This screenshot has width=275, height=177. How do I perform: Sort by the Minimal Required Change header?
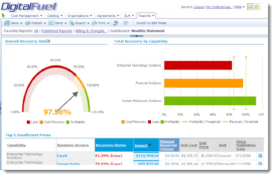point(168,145)
